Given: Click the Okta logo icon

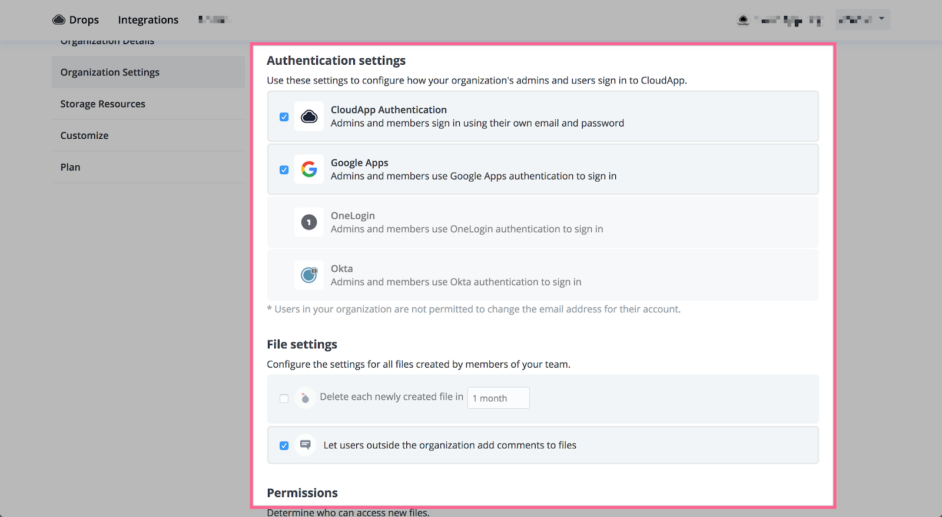Looking at the screenshot, I should pyautogui.click(x=309, y=275).
